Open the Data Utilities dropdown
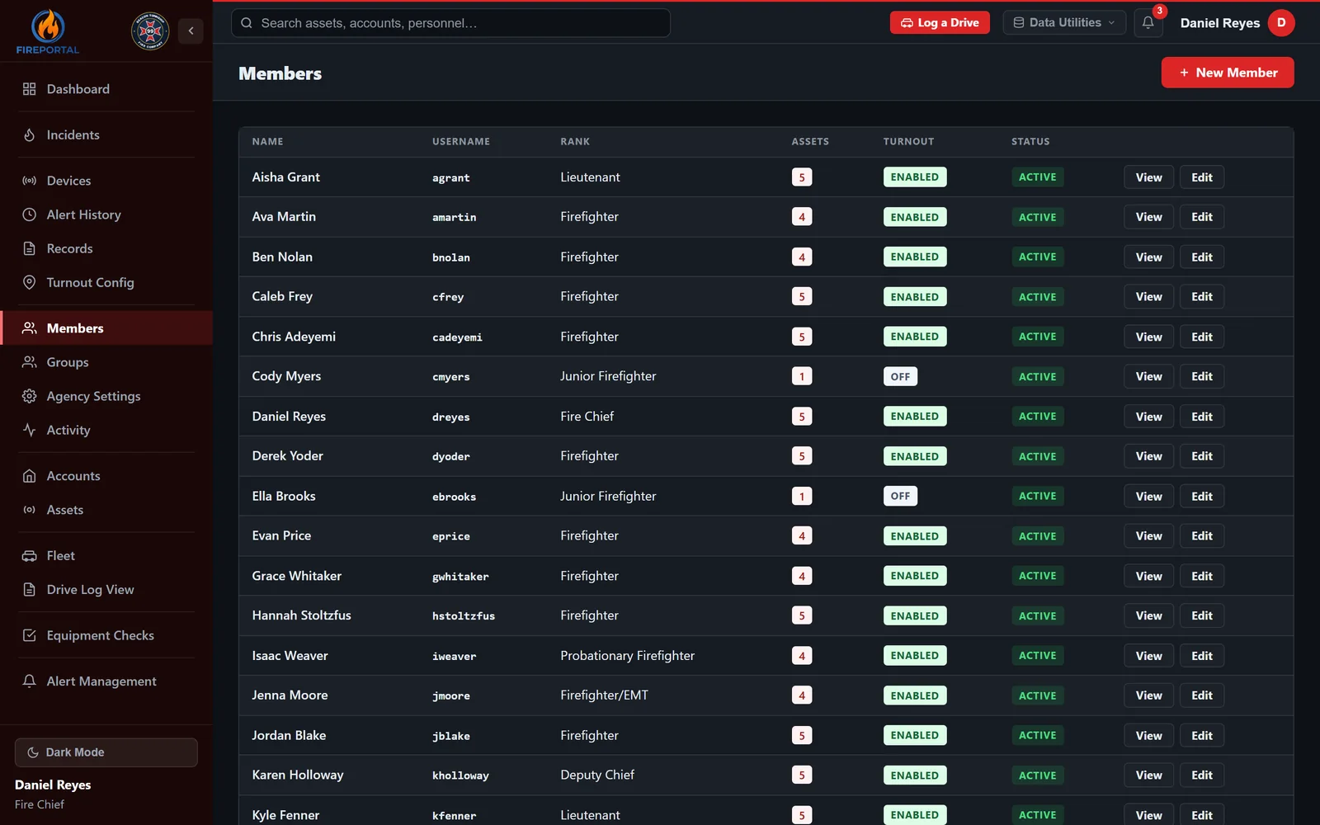The height and width of the screenshot is (825, 1320). point(1064,23)
